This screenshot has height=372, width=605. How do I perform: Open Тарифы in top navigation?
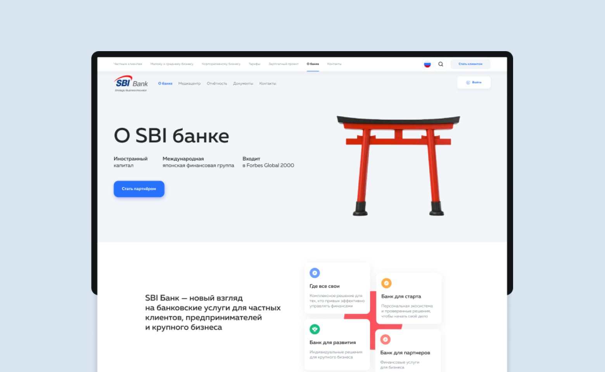click(x=254, y=64)
